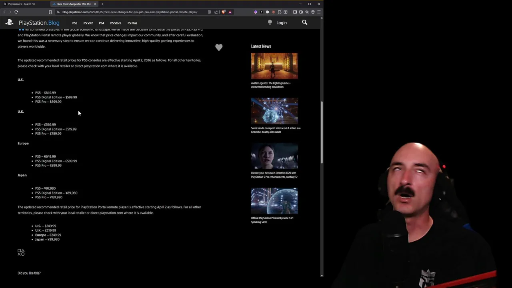Open the Leo AI sparkle icon
The image size is (512, 288).
[307, 12]
